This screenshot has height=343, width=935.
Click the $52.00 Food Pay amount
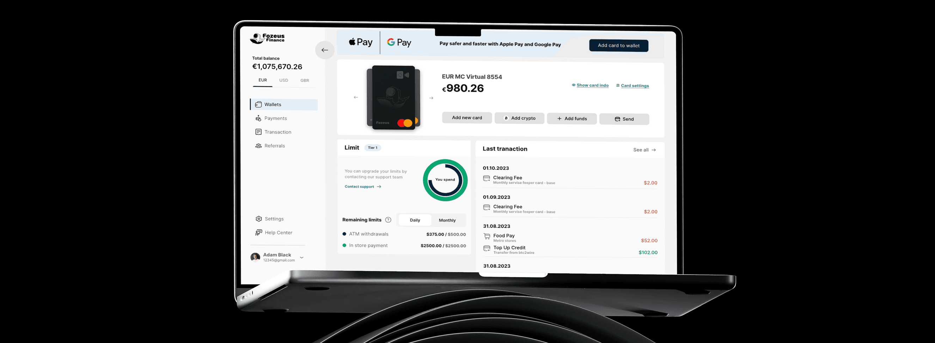pyautogui.click(x=649, y=241)
